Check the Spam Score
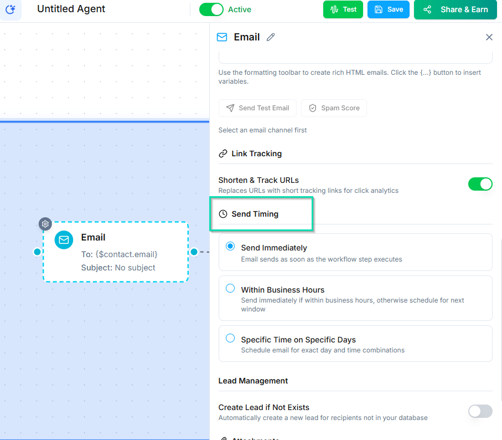This screenshot has width=502, height=440. click(x=334, y=108)
